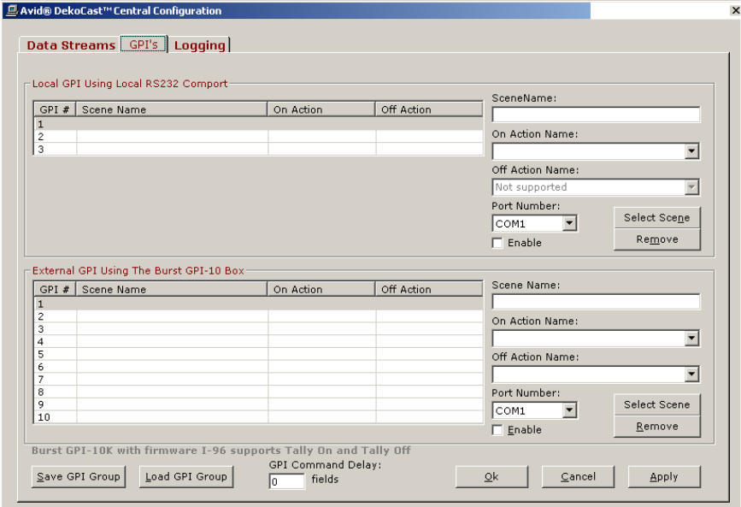Click Select Scene in Local GPI section
Screen dimensions: 741x507
(x=657, y=217)
